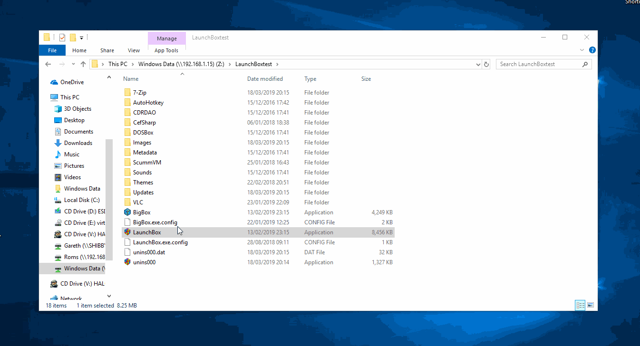Navigate back with the back arrow
Viewport: 640px width, 346px height.
coord(48,64)
